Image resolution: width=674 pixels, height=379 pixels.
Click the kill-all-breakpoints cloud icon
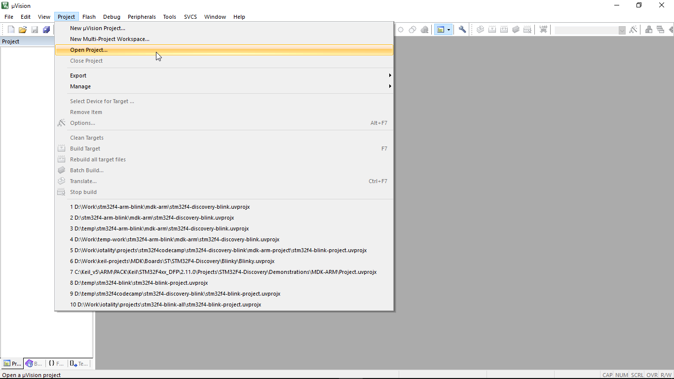tap(424, 30)
